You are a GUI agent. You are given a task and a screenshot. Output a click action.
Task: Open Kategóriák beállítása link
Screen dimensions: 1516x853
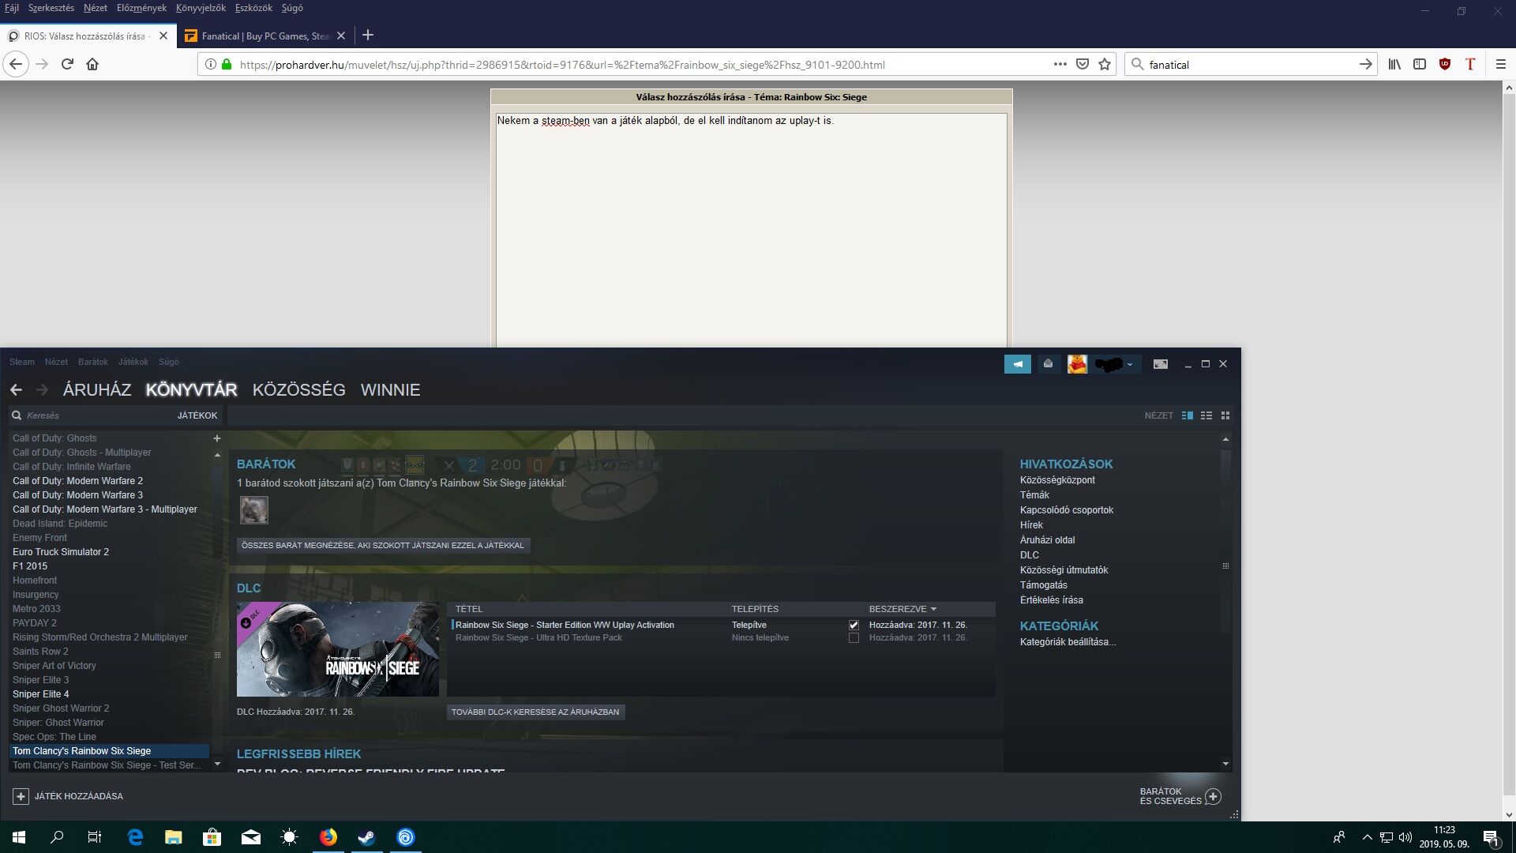[1068, 642]
